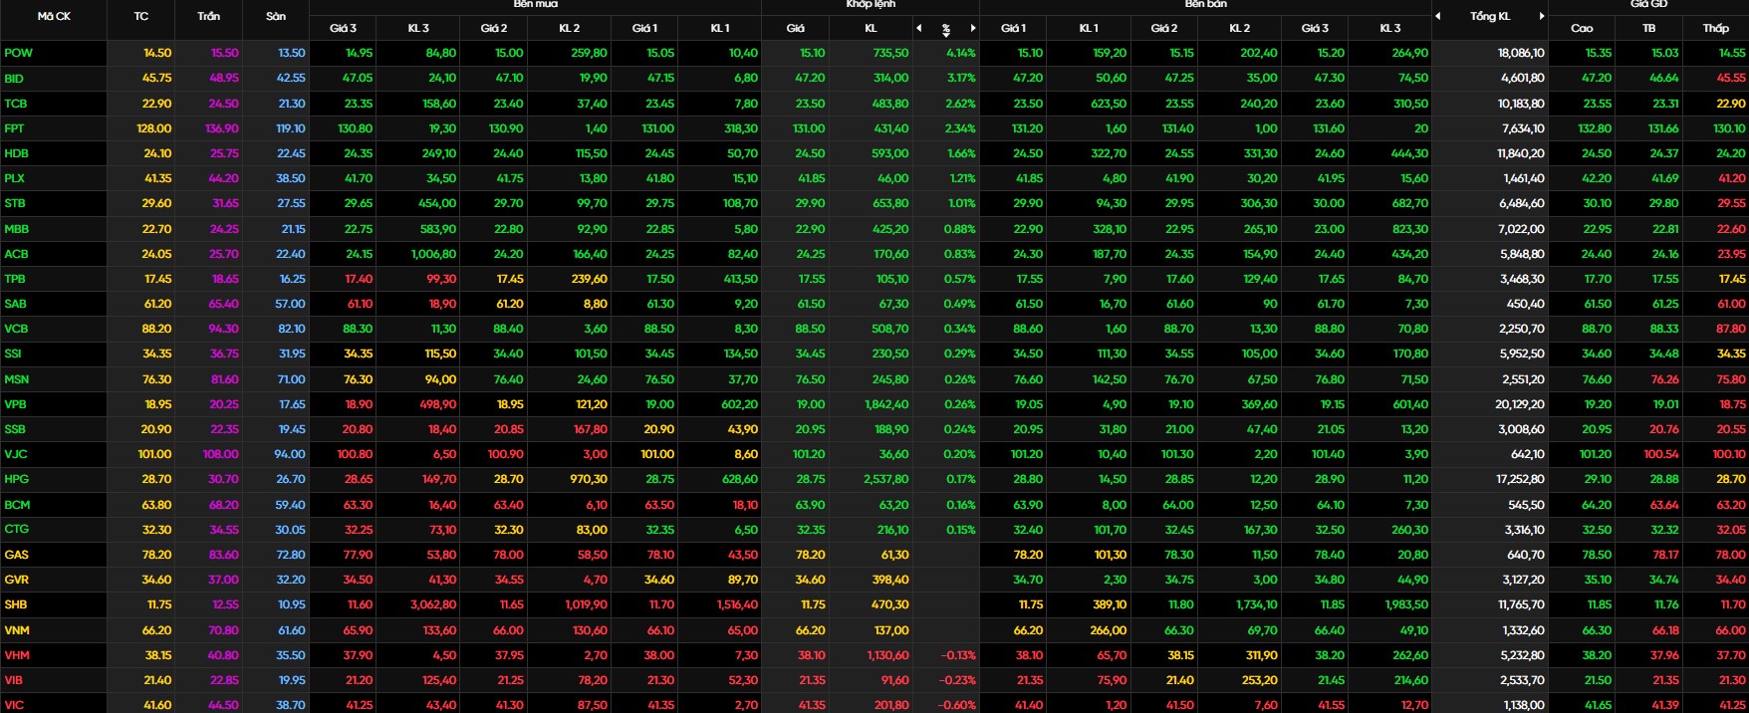Click HPG's total volume 17,252,80
The width and height of the screenshot is (1749, 713).
coord(1521,479)
